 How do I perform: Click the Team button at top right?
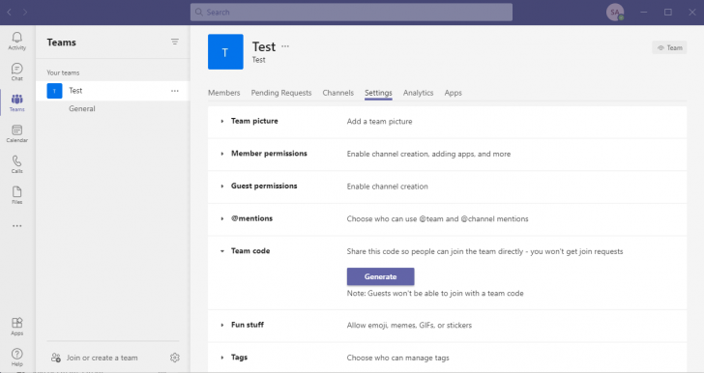click(x=669, y=47)
